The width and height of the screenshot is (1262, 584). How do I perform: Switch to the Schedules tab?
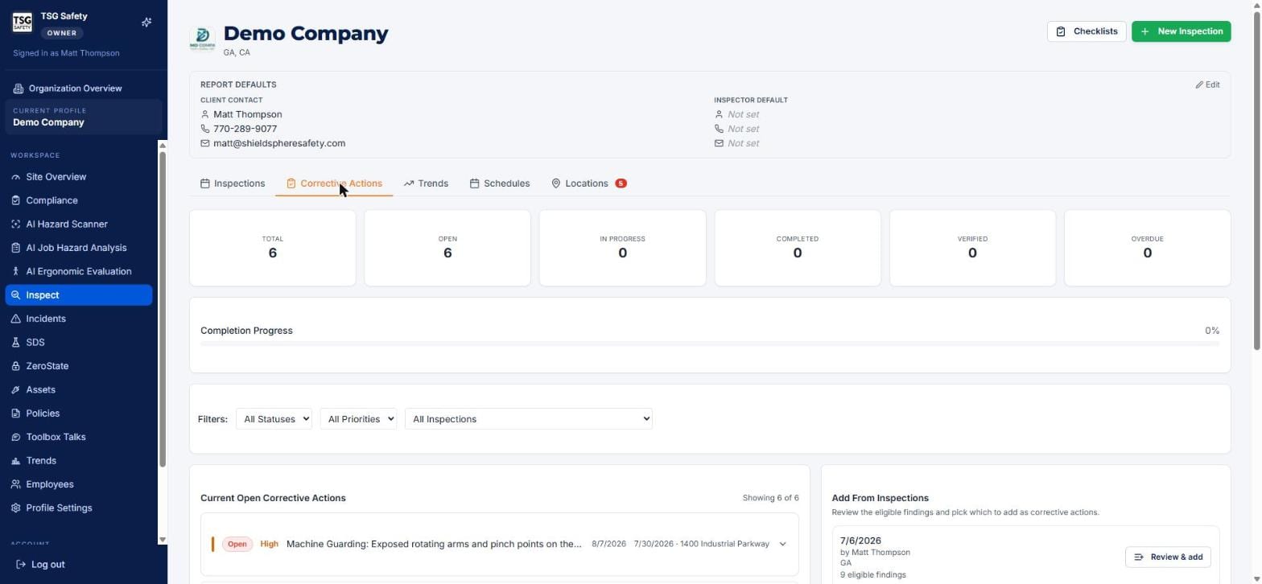(x=500, y=183)
